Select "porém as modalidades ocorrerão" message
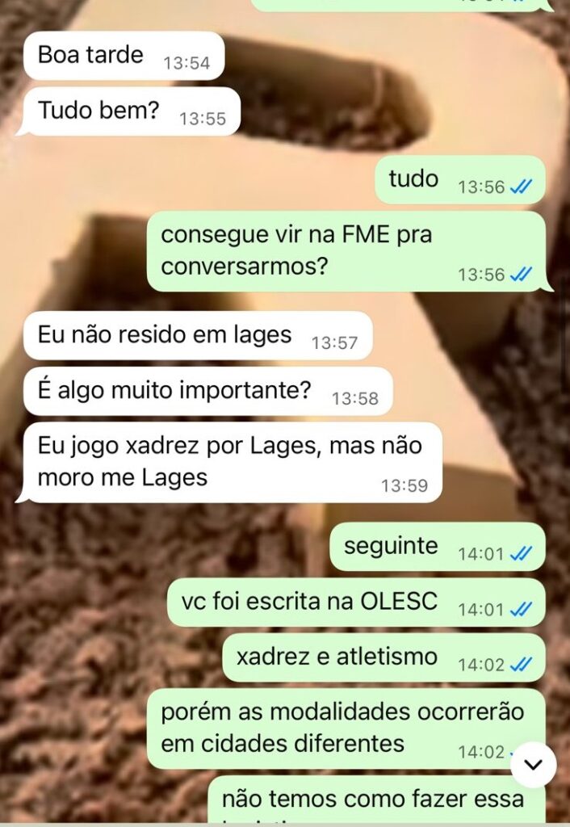570x827 pixels. click(346, 728)
